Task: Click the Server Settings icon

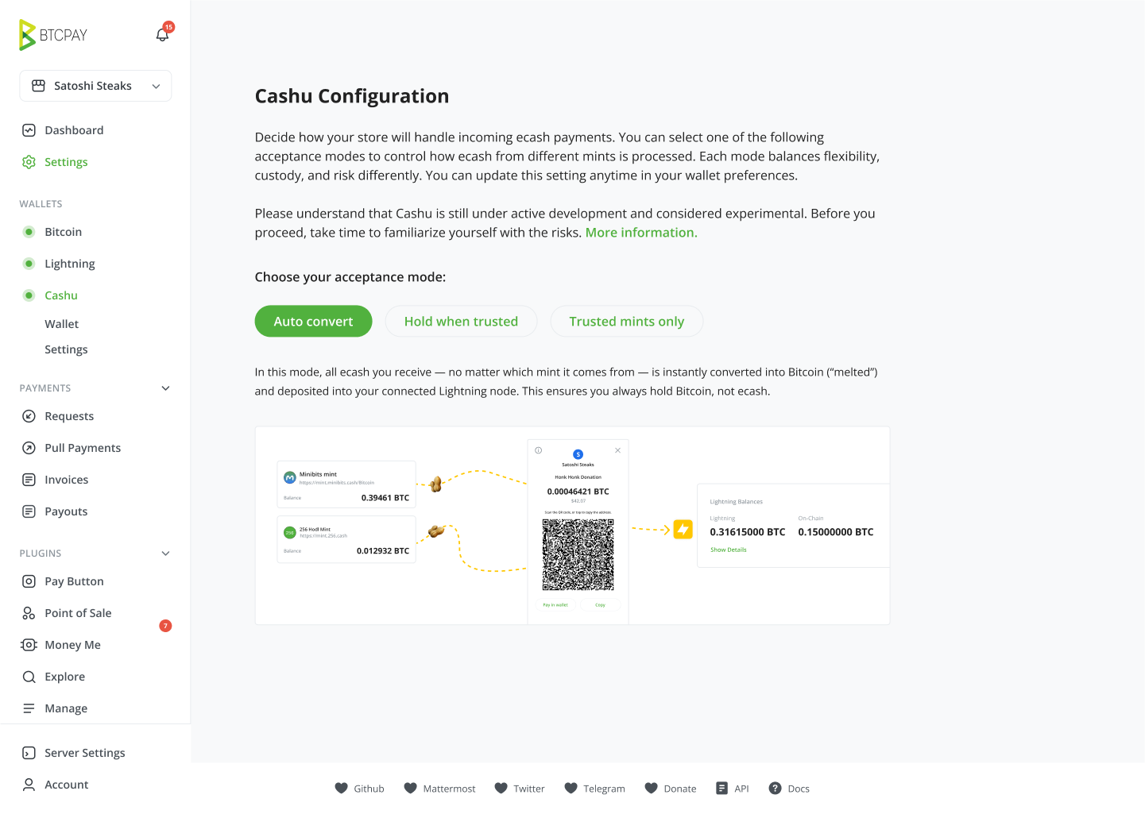Action: [x=29, y=753]
